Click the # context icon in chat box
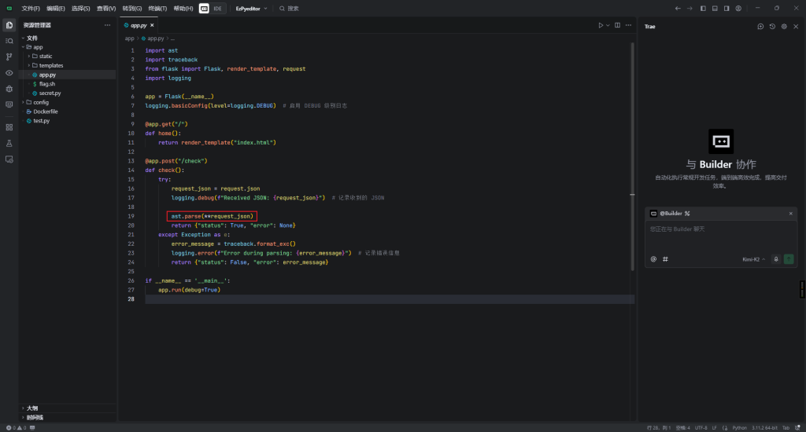Screen dimensions: 806x432 pos(665,259)
